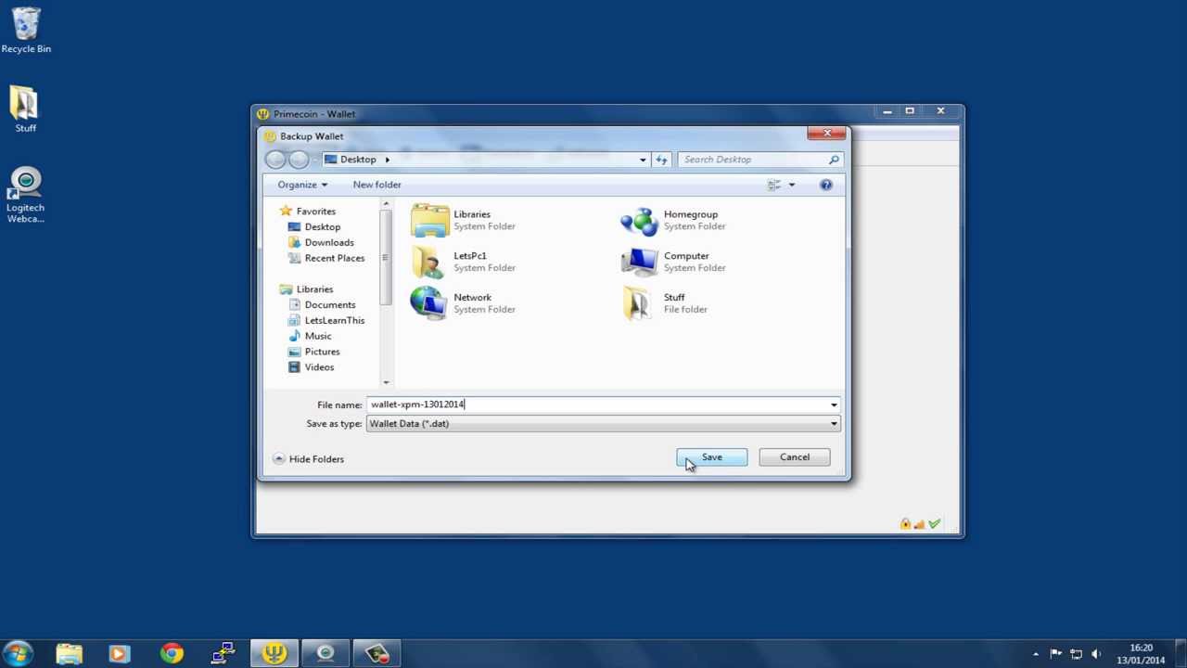This screenshot has width=1187, height=668.
Task: Open the Help question mark button
Action: click(825, 185)
